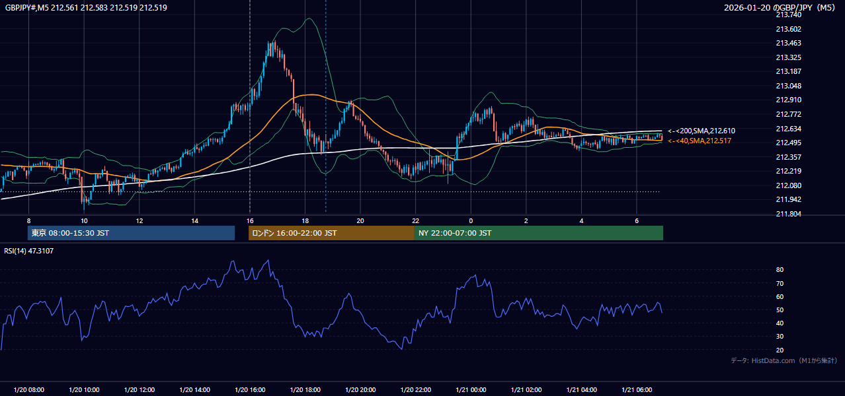Select the NY 22:00-07:00 JST session bar
Screen dimensions: 845x396
coord(539,233)
